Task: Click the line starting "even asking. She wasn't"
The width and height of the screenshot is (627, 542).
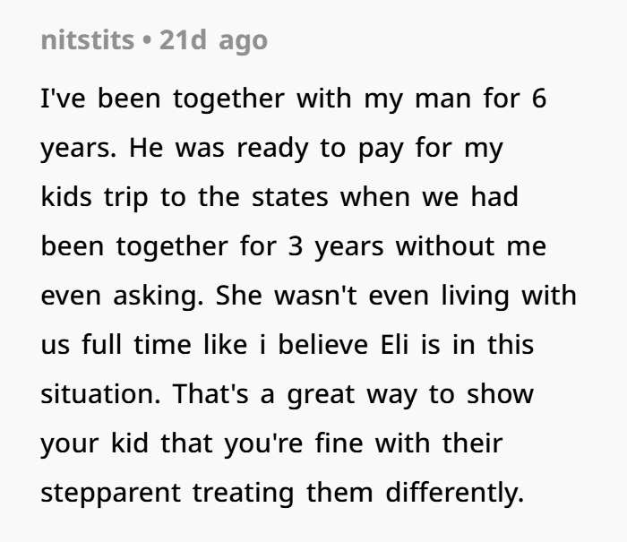Action: pyautogui.click(x=309, y=296)
